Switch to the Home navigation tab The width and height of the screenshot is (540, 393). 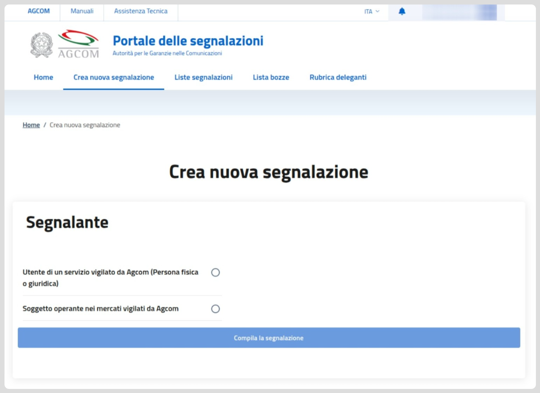[43, 77]
